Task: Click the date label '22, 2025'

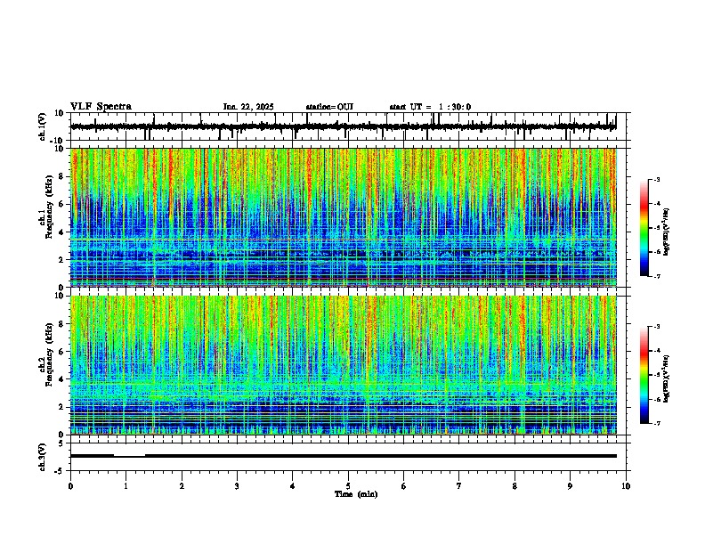Action: [x=256, y=107]
